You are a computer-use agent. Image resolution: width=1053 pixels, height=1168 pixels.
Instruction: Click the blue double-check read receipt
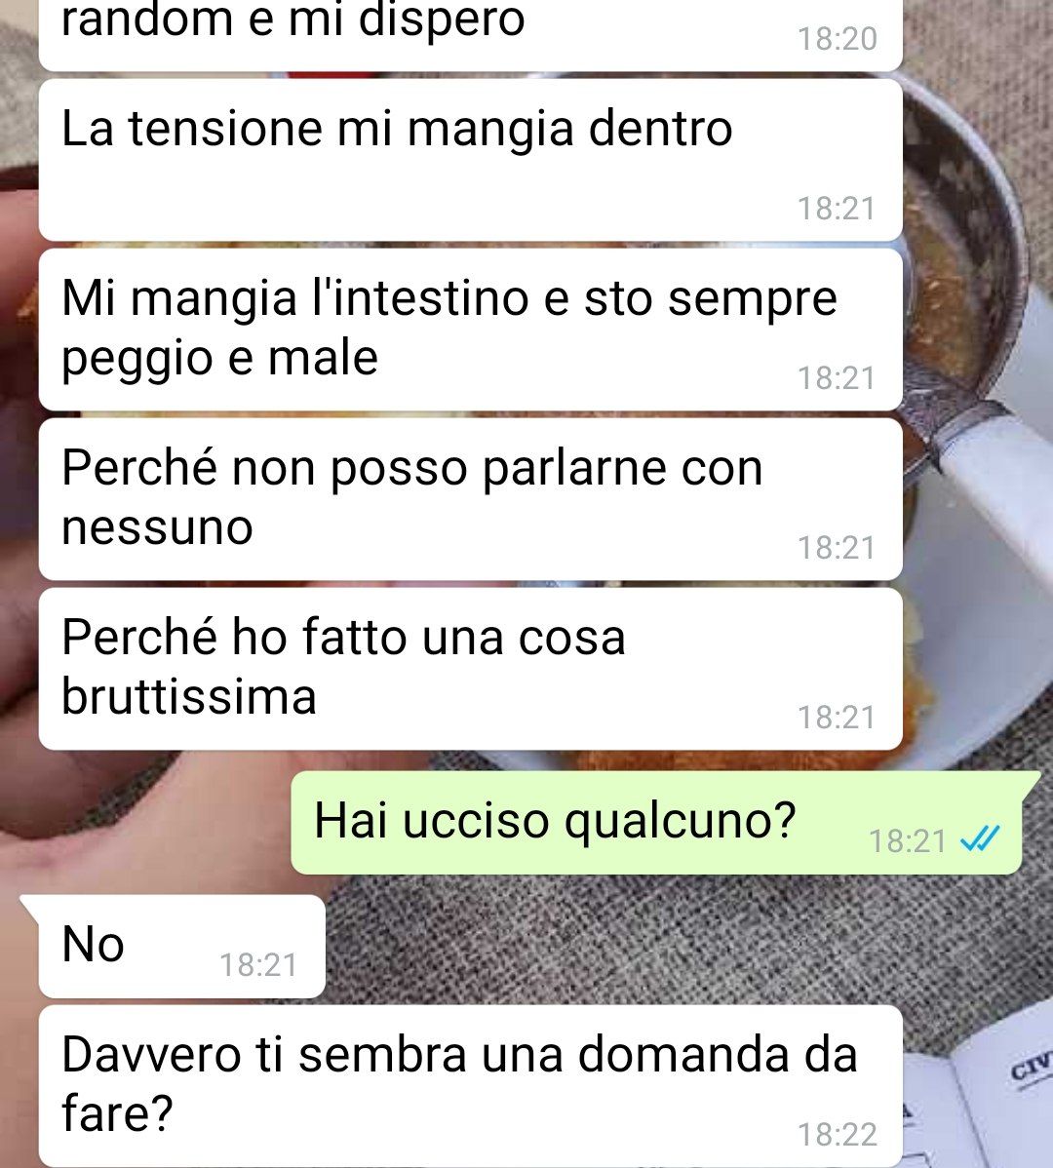tap(980, 840)
